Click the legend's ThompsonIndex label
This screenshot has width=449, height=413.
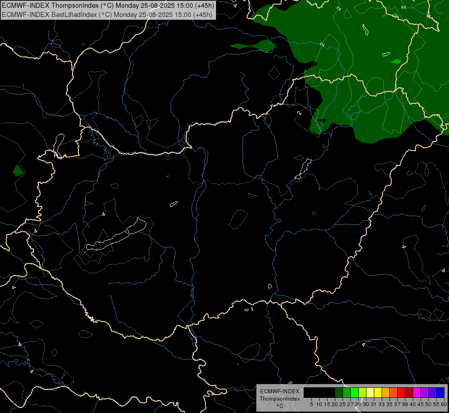pyautogui.click(x=280, y=399)
